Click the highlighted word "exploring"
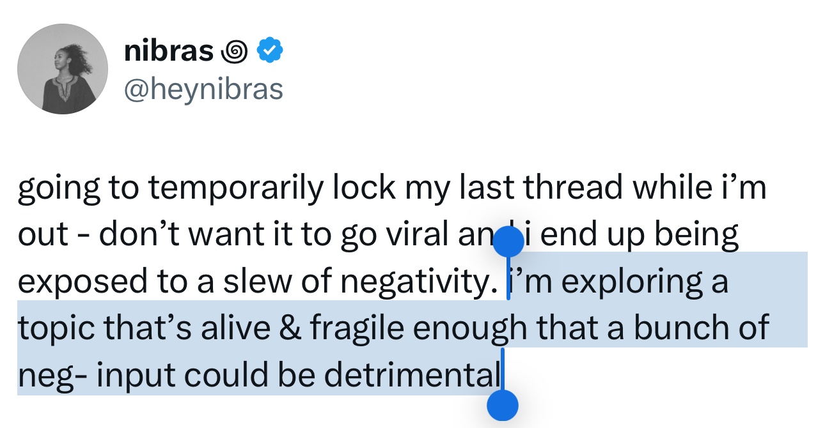 (626, 282)
